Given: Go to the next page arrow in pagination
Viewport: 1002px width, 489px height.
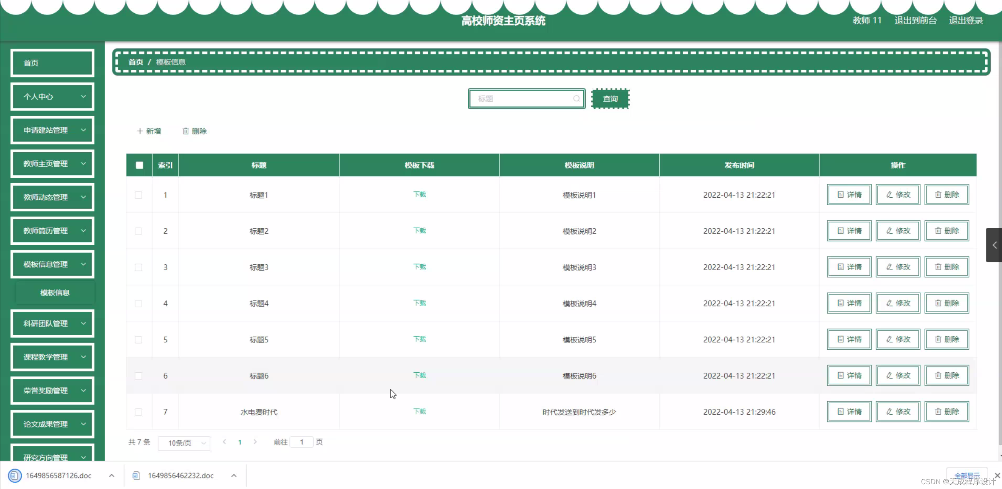Looking at the screenshot, I should click(255, 442).
